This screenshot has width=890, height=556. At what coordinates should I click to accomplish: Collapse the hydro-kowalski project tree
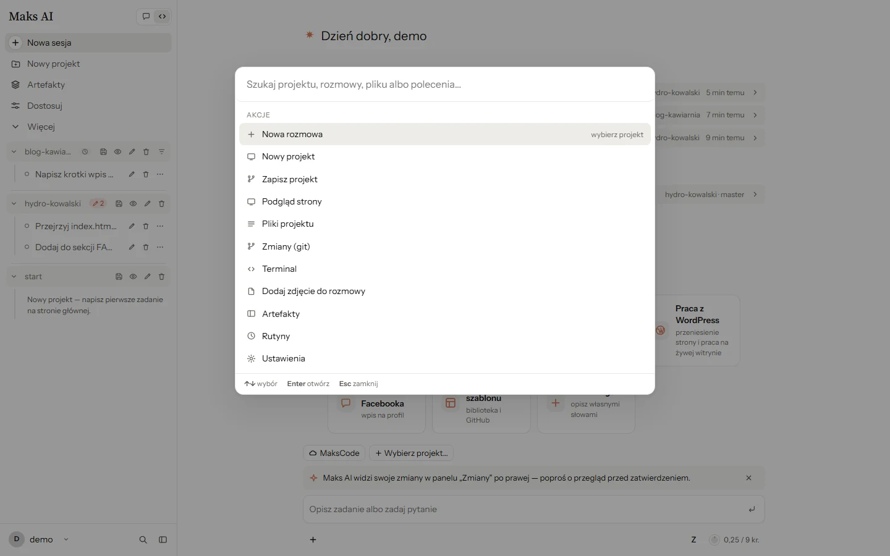point(14,204)
